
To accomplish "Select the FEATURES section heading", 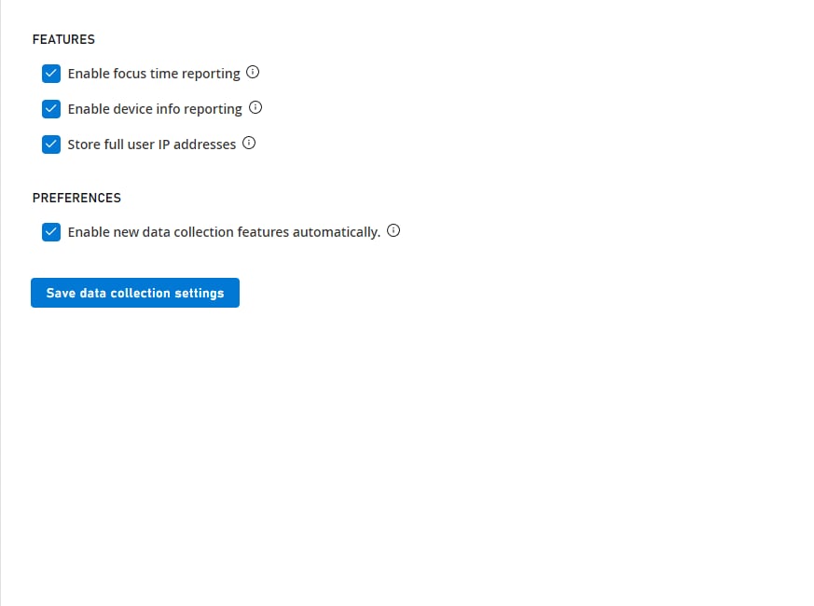I will [63, 39].
